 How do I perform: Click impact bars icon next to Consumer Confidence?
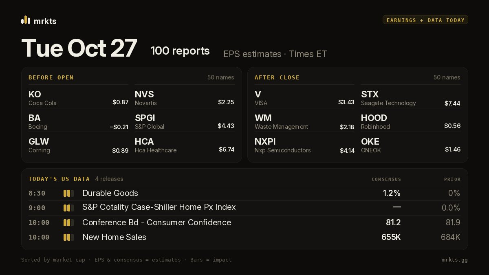(x=68, y=222)
